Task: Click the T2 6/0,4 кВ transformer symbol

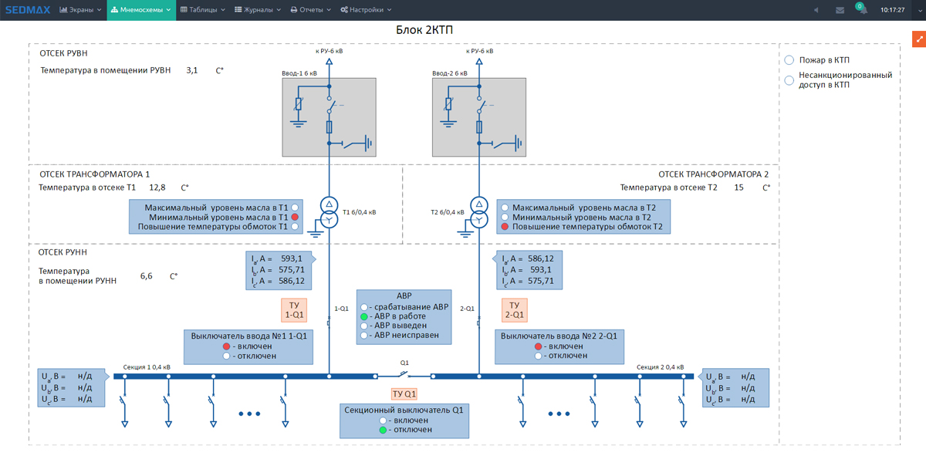Action: [479, 212]
